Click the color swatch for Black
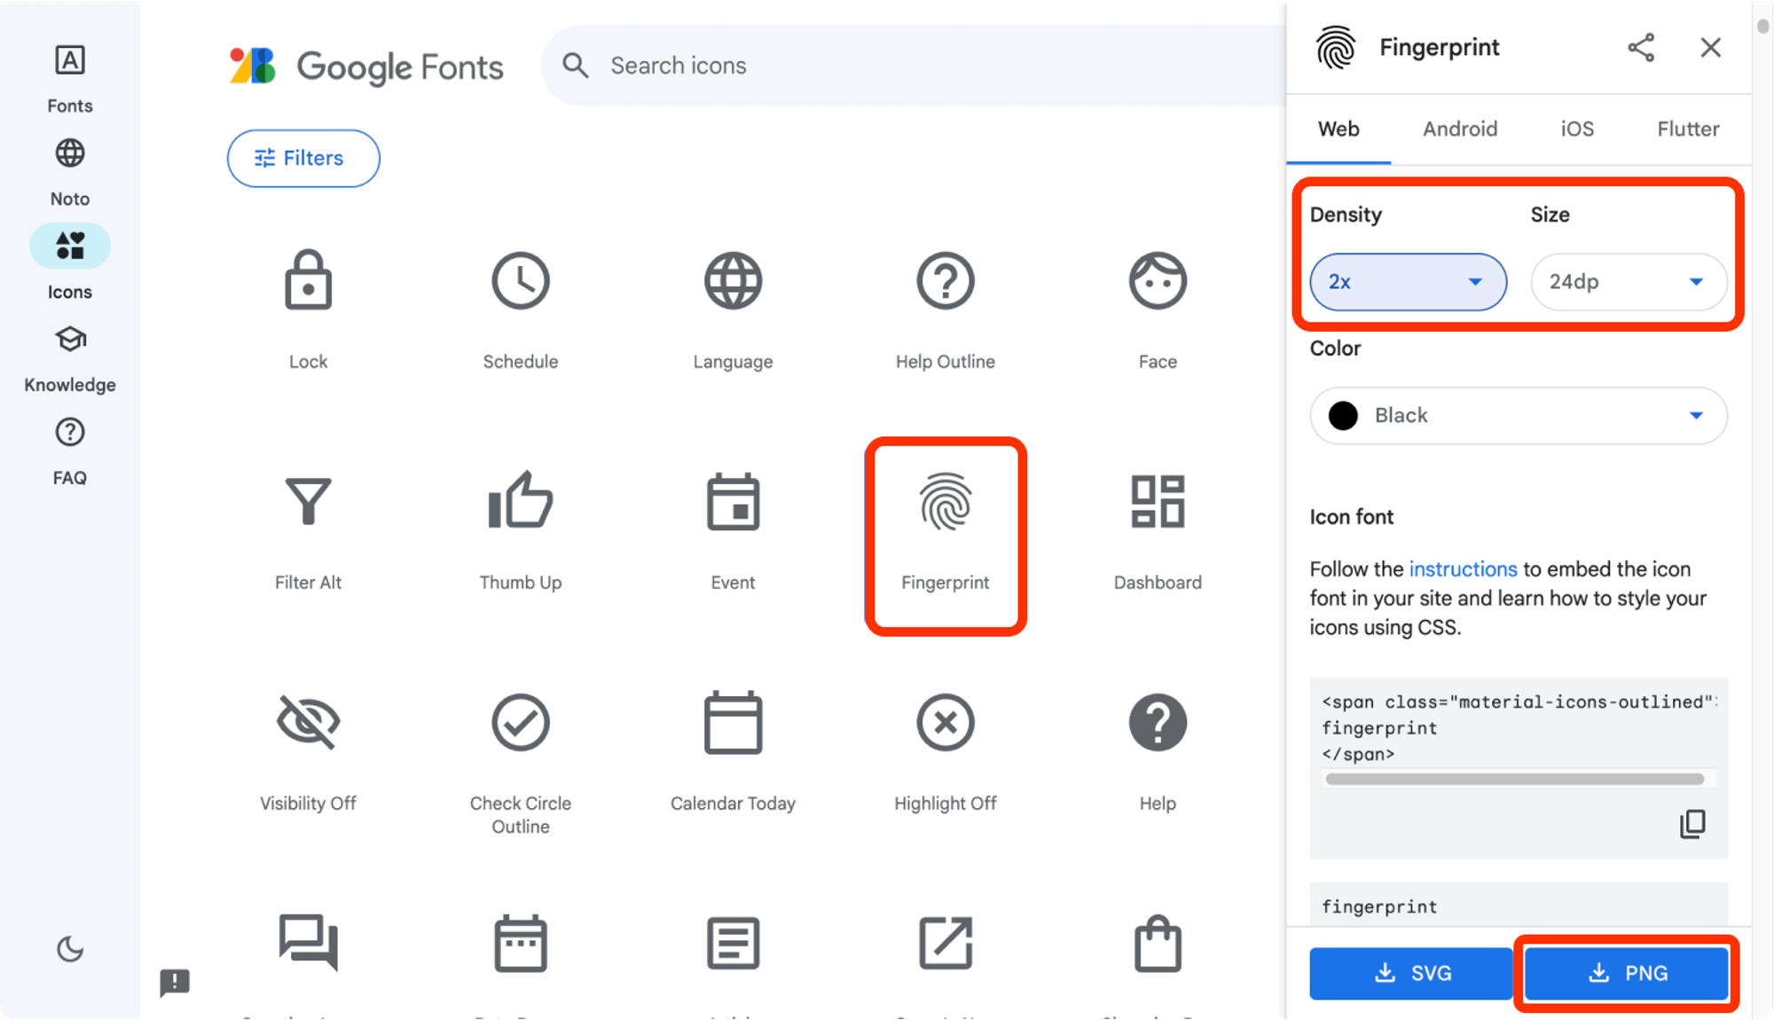The height and width of the screenshot is (1020, 1774). click(x=1344, y=416)
